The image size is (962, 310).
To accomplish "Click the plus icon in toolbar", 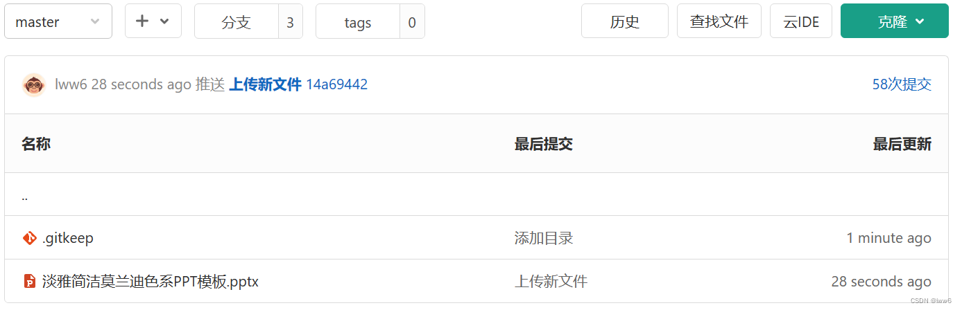I will 142,21.
